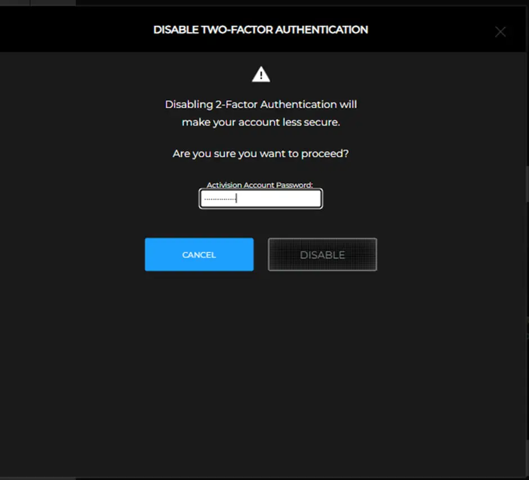
Task: Click the word 'Authentication' in the title
Action: (x=329, y=30)
